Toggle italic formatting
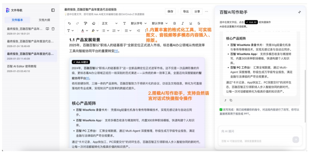 [x=183, y=23]
